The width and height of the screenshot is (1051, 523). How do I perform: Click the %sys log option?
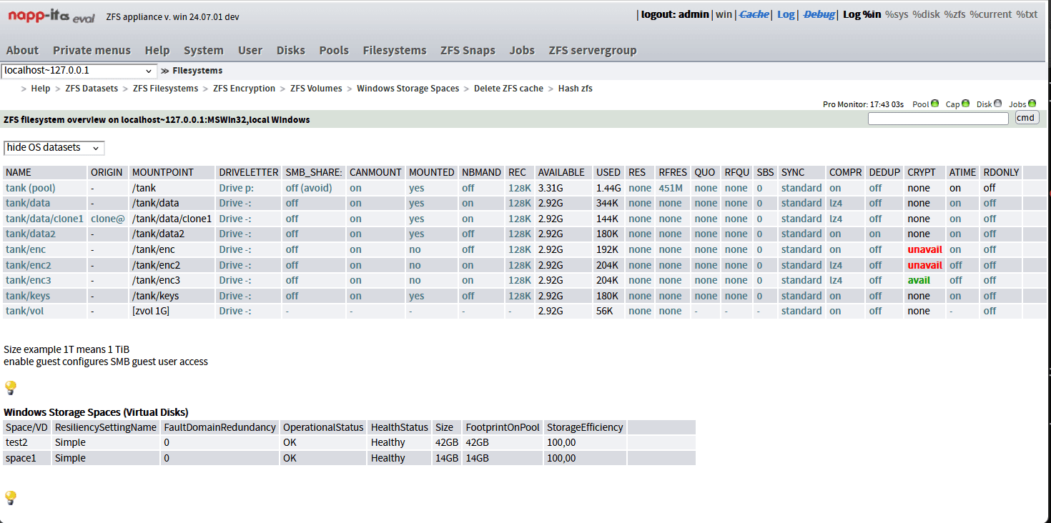tap(897, 14)
